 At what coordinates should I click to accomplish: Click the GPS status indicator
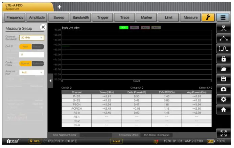coord(35,141)
